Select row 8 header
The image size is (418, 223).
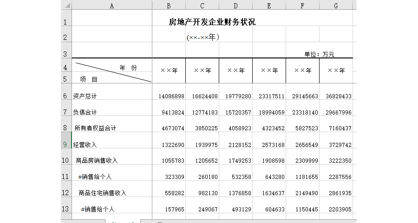pos(66,124)
